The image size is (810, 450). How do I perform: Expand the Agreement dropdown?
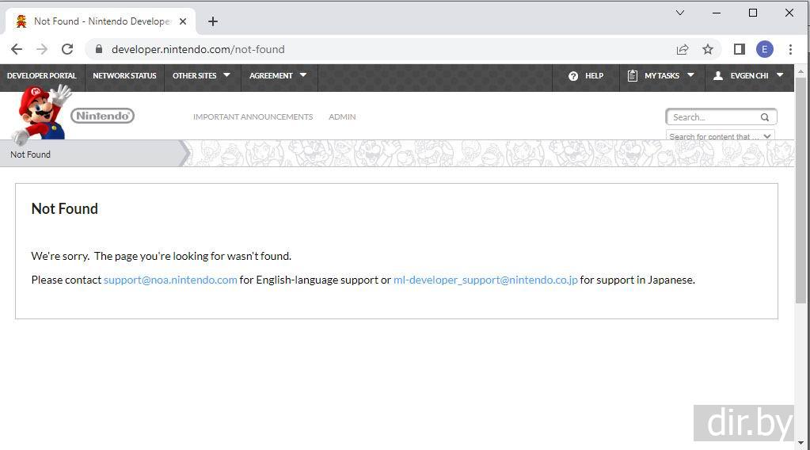pos(279,75)
